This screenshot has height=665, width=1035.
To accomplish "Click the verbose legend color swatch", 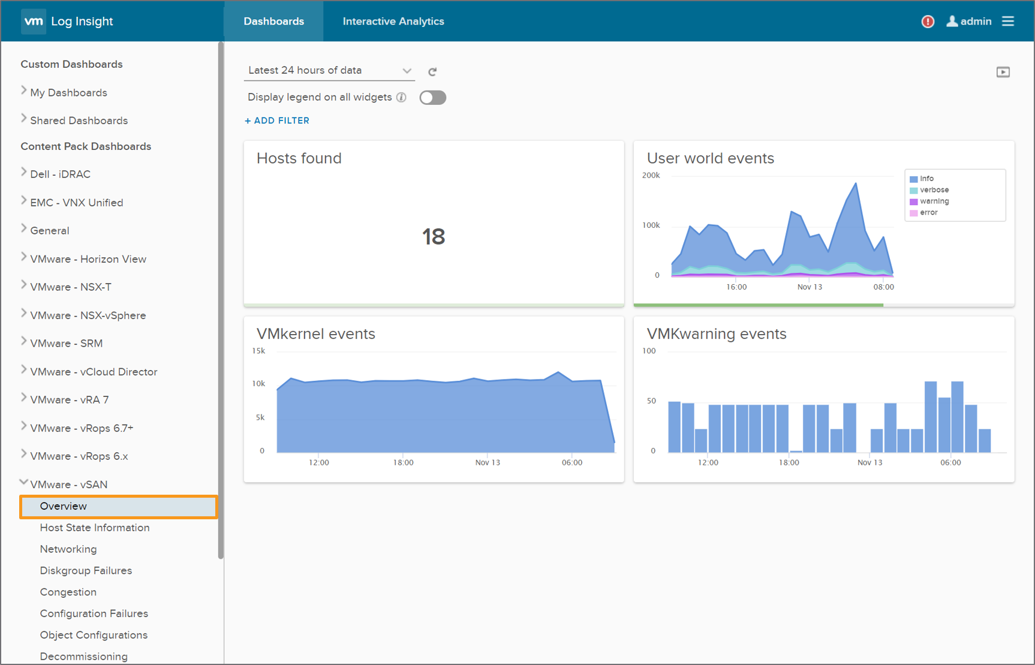I will coord(914,191).
